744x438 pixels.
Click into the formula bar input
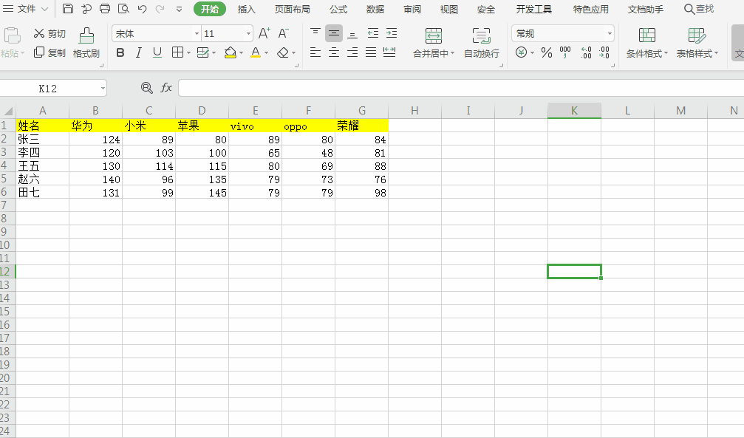(x=461, y=88)
